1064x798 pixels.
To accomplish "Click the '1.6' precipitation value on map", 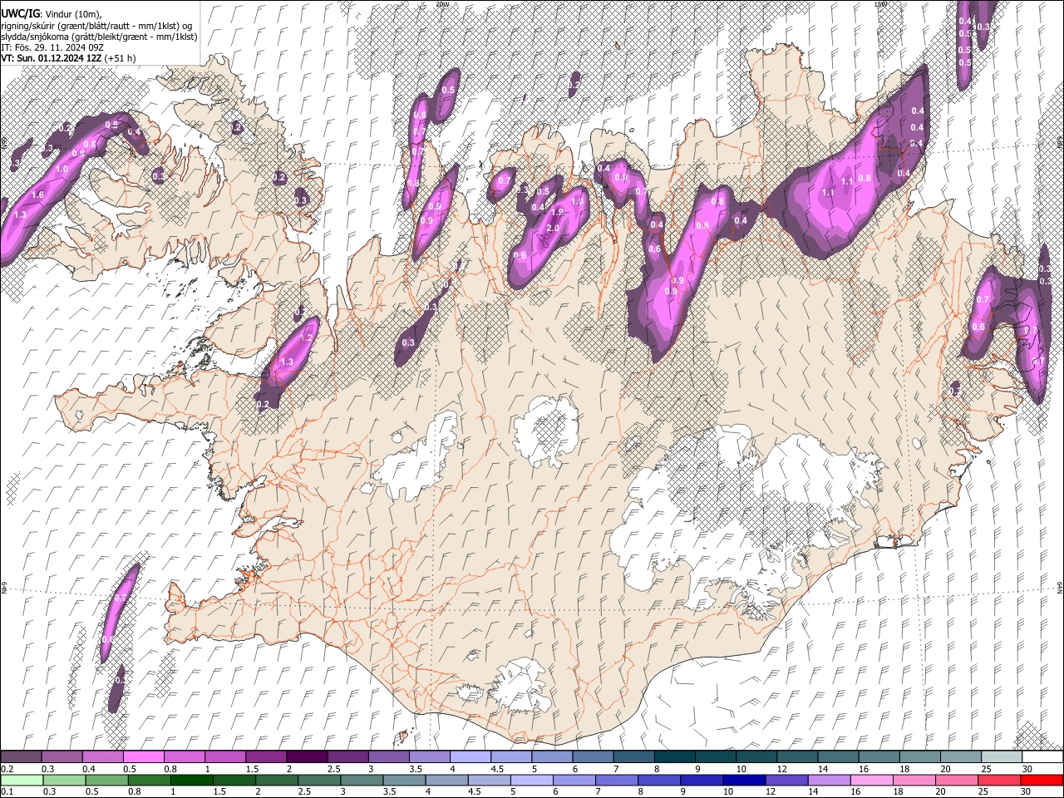I will click(x=37, y=195).
